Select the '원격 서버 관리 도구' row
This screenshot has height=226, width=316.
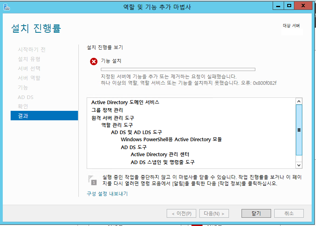pos(113,118)
